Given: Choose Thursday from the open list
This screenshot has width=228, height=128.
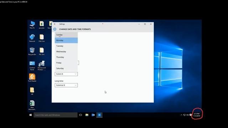Looking at the screenshot, I should click(66, 57).
